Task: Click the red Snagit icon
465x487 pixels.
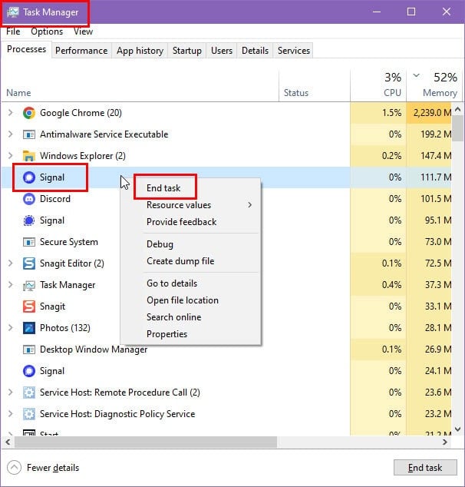Action: click(x=29, y=306)
